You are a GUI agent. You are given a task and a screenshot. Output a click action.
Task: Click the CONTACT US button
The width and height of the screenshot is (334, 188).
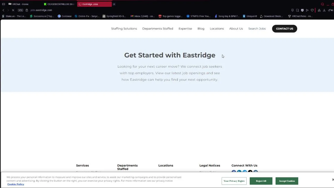(284, 29)
